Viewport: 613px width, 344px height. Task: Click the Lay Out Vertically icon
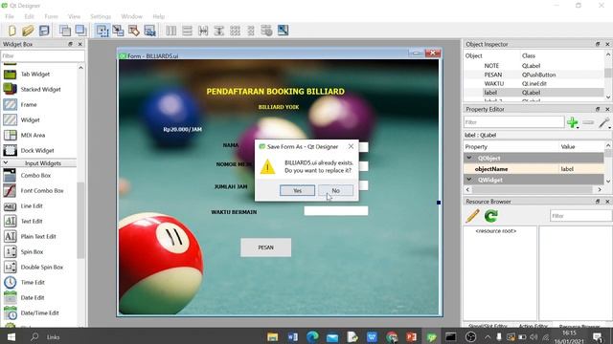(x=188, y=31)
